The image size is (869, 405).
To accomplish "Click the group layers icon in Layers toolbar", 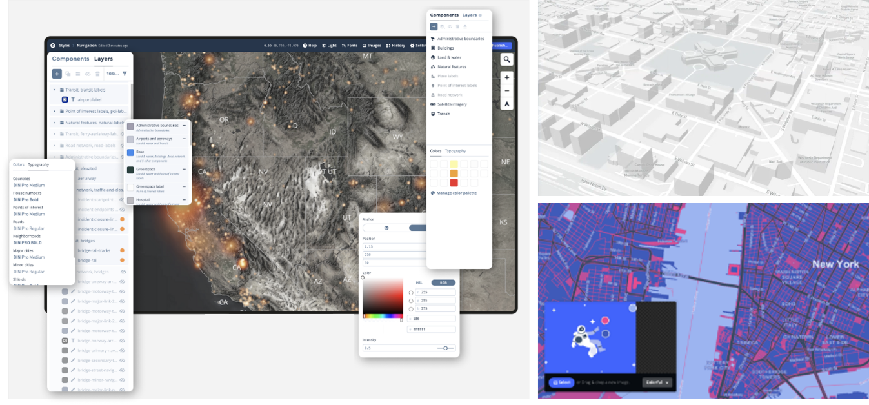I will click(x=78, y=74).
